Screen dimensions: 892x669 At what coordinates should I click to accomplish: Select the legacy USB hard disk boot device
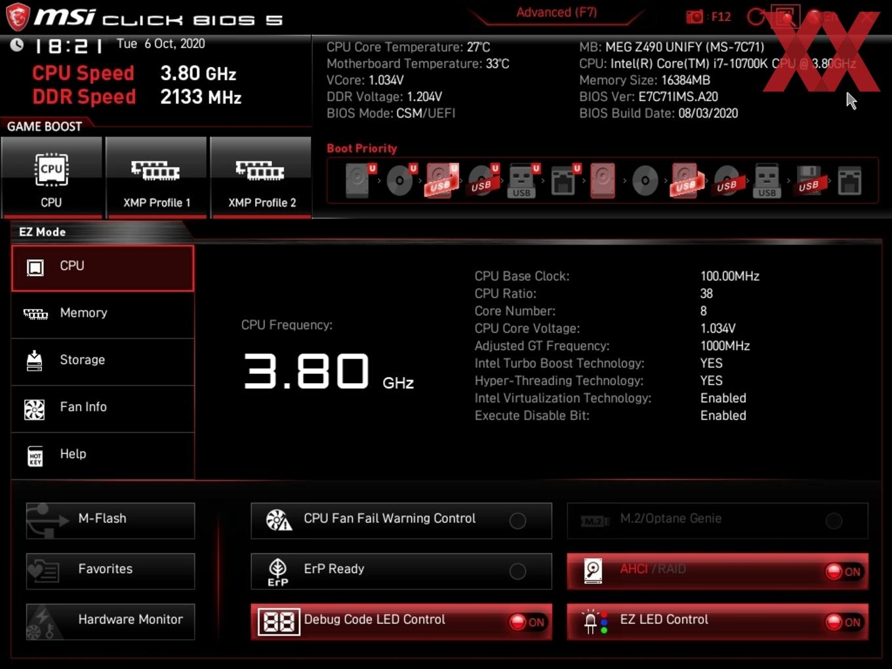(686, 180)
